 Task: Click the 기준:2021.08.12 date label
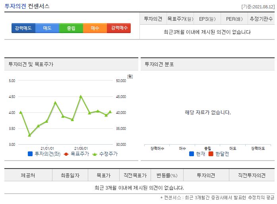coord(258,7)
